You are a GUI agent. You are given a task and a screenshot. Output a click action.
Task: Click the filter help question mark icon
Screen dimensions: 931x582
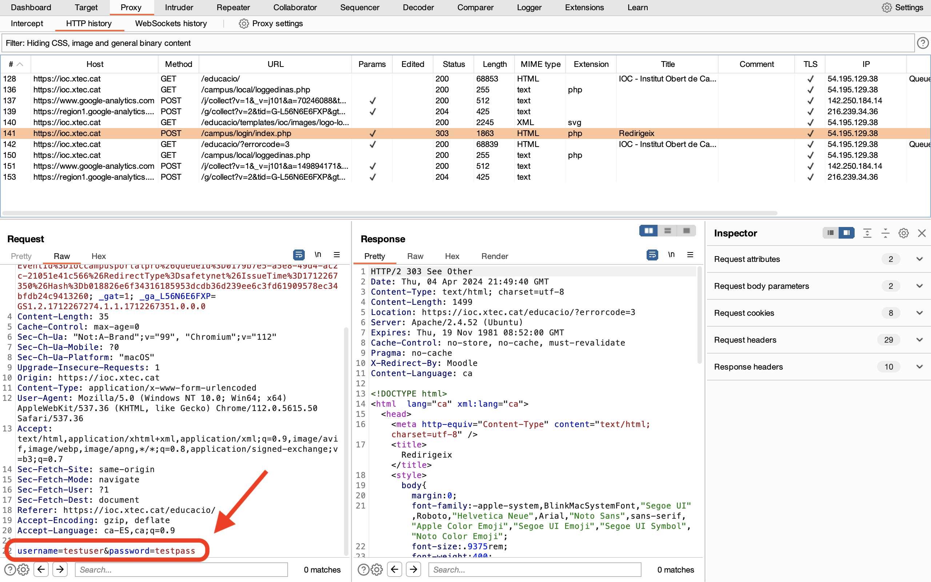click(923, 43)
